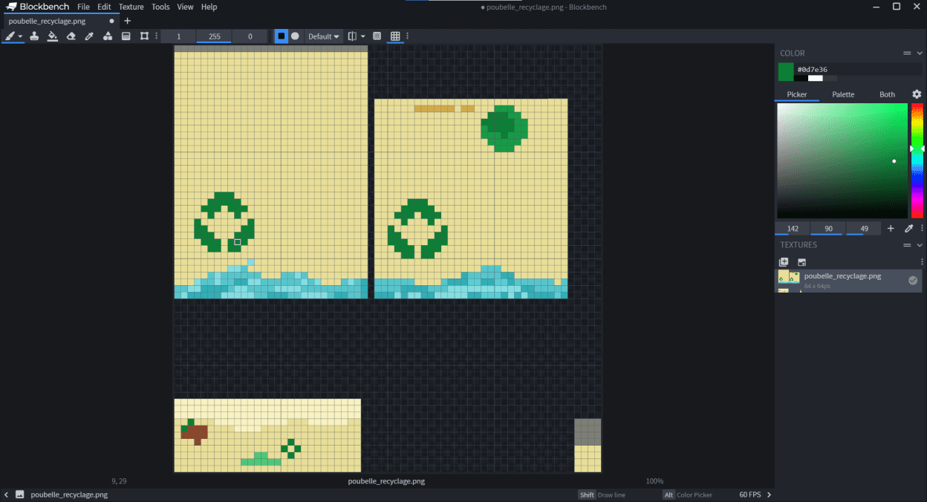Click the import texture icon
The image size is (927, 502).
coord(802,262)
